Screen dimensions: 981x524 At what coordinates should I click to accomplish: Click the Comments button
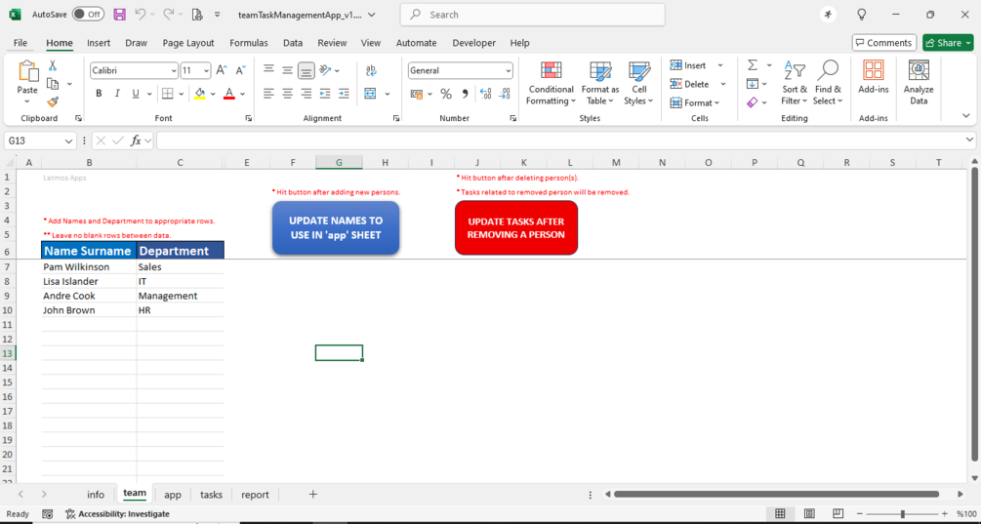(884, 43)
